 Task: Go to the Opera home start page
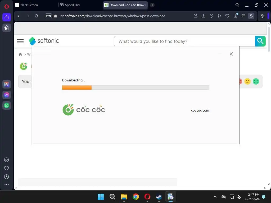(x=7, y=17)
